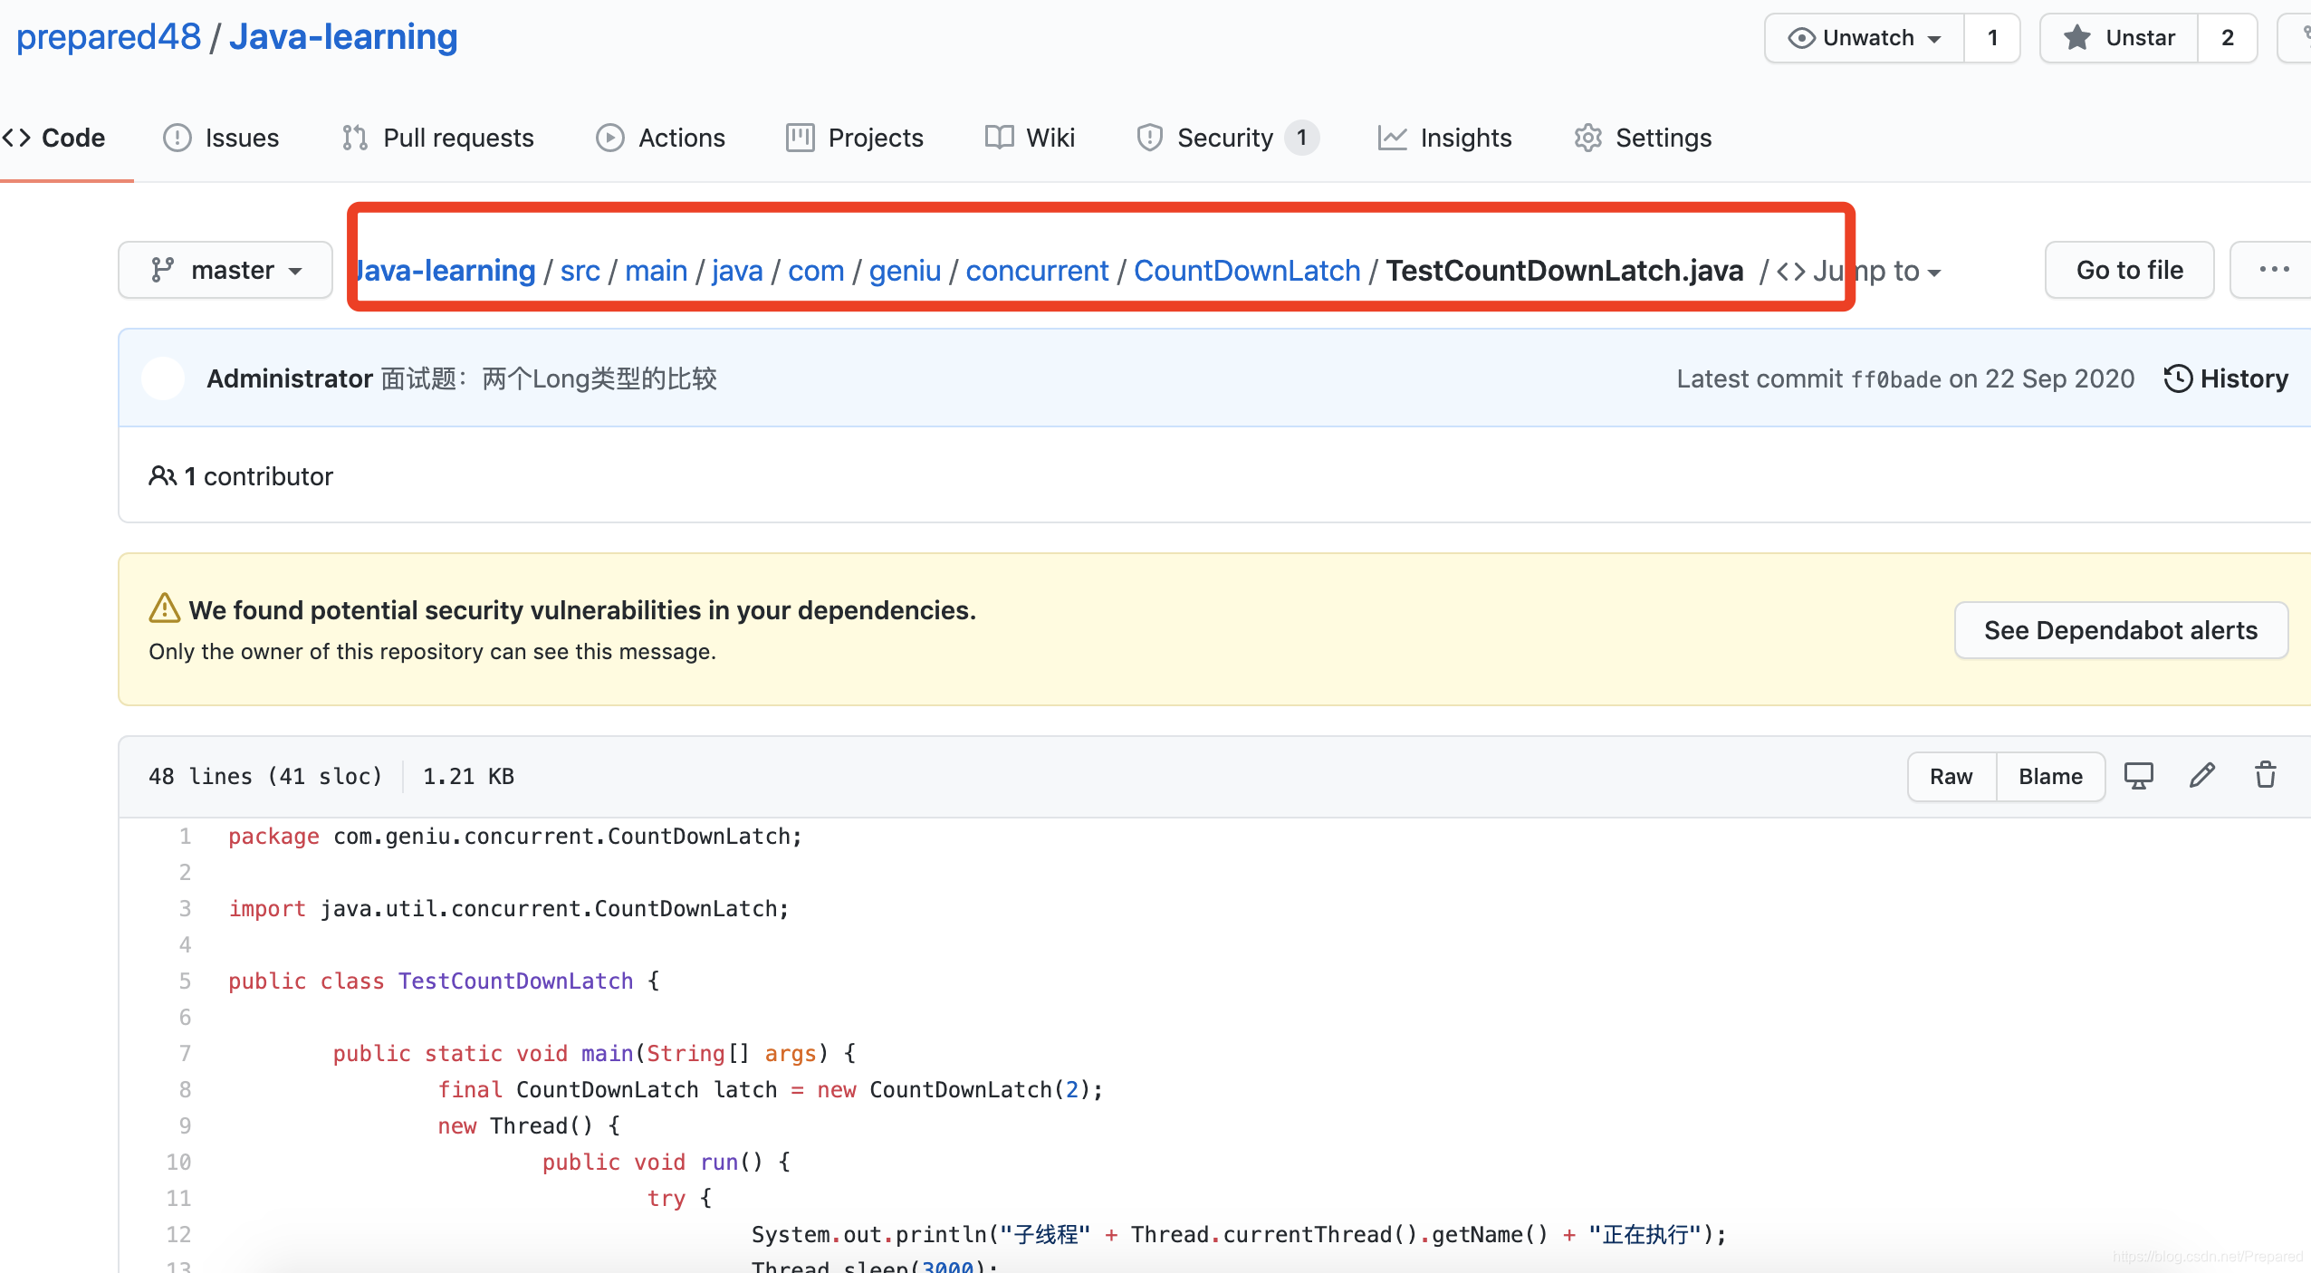Click the '48 lines (41 sloc)' text
Viewport: 2311px width, 1273px height.
click(x=265, y=777)
